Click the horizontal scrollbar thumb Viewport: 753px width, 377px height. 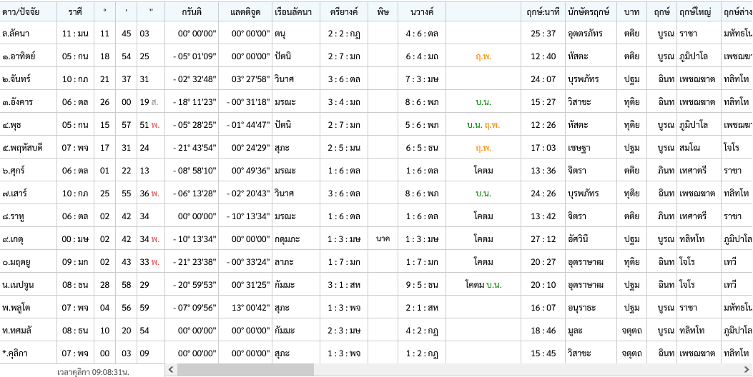245,371
